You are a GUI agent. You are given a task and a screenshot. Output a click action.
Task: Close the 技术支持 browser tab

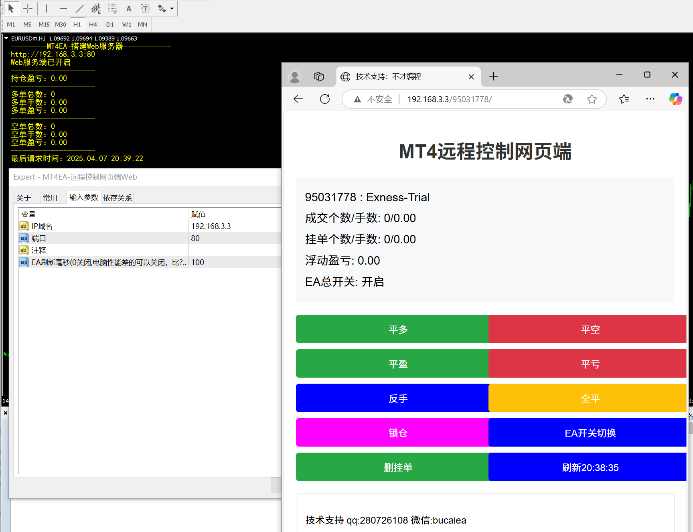click(x=471, y=77)
